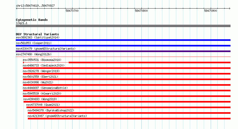Click the nsv5601559 (Ebert2021) label
The height and width of the screenshot is (129, 238).
tap(41, 77)
